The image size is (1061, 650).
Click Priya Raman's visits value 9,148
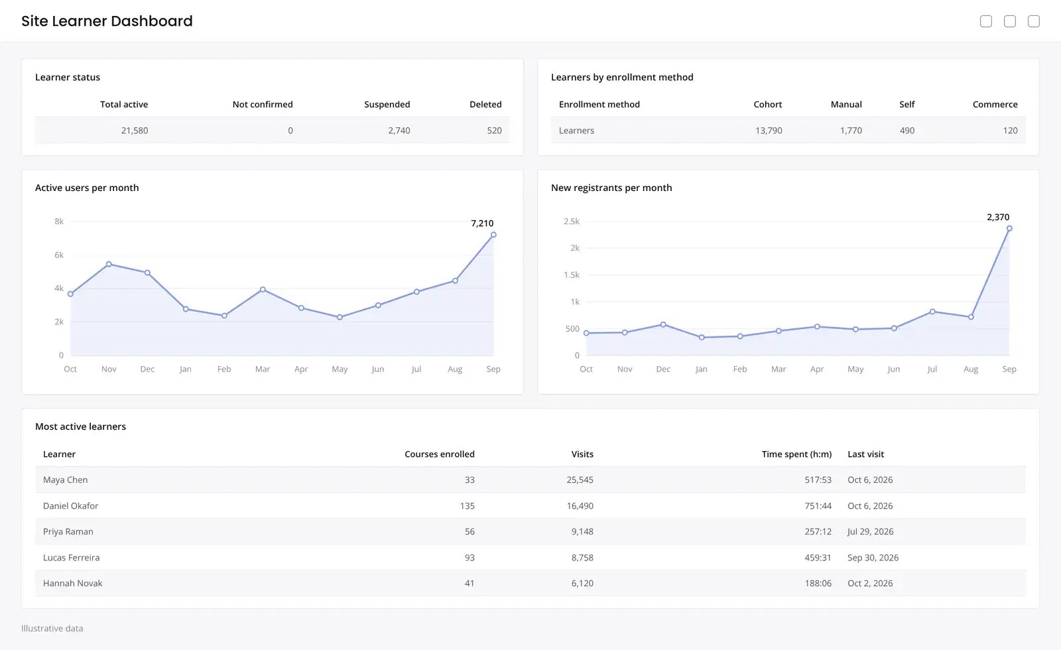point(582,531)
